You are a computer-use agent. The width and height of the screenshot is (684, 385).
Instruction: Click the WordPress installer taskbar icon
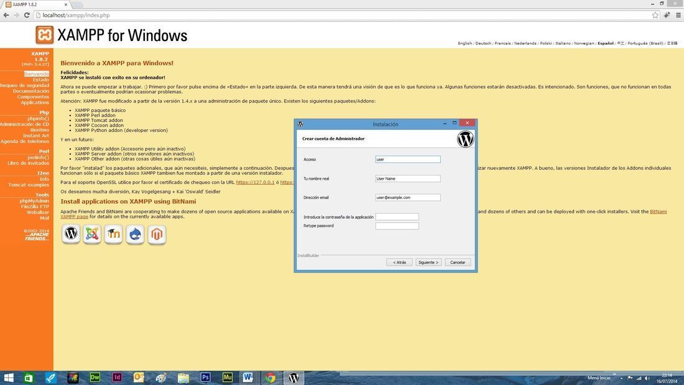293,378
